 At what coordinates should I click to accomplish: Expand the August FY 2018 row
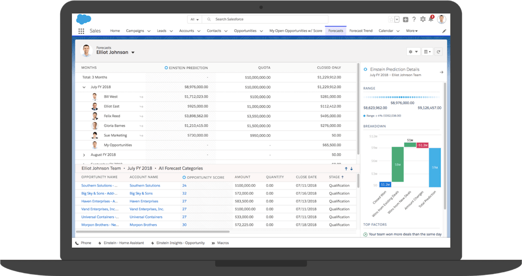pos(84,155)
